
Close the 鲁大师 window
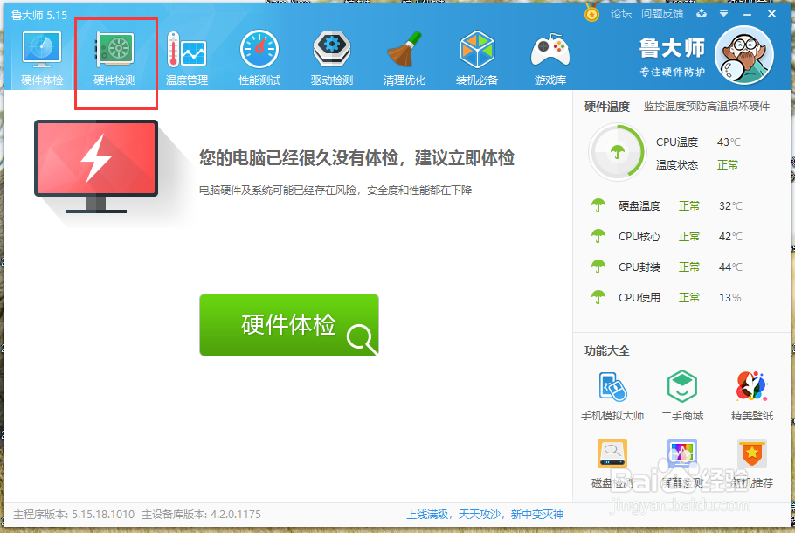(771, 14)
